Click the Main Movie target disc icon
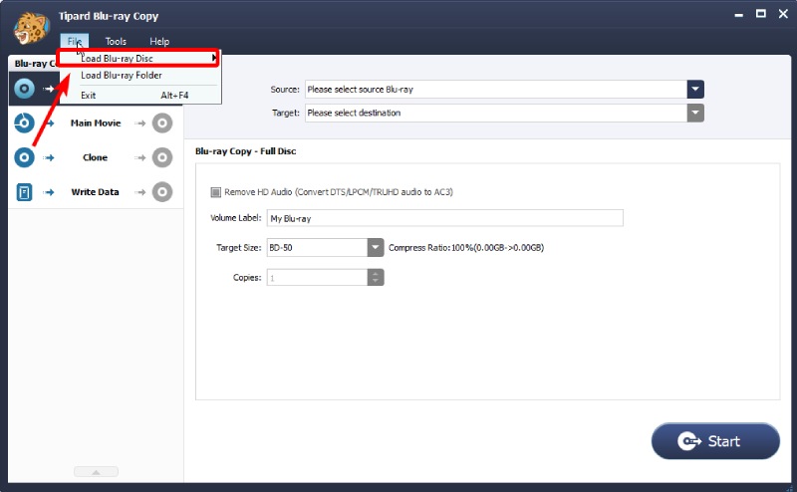The image size is (797, 492). point(162,123)
